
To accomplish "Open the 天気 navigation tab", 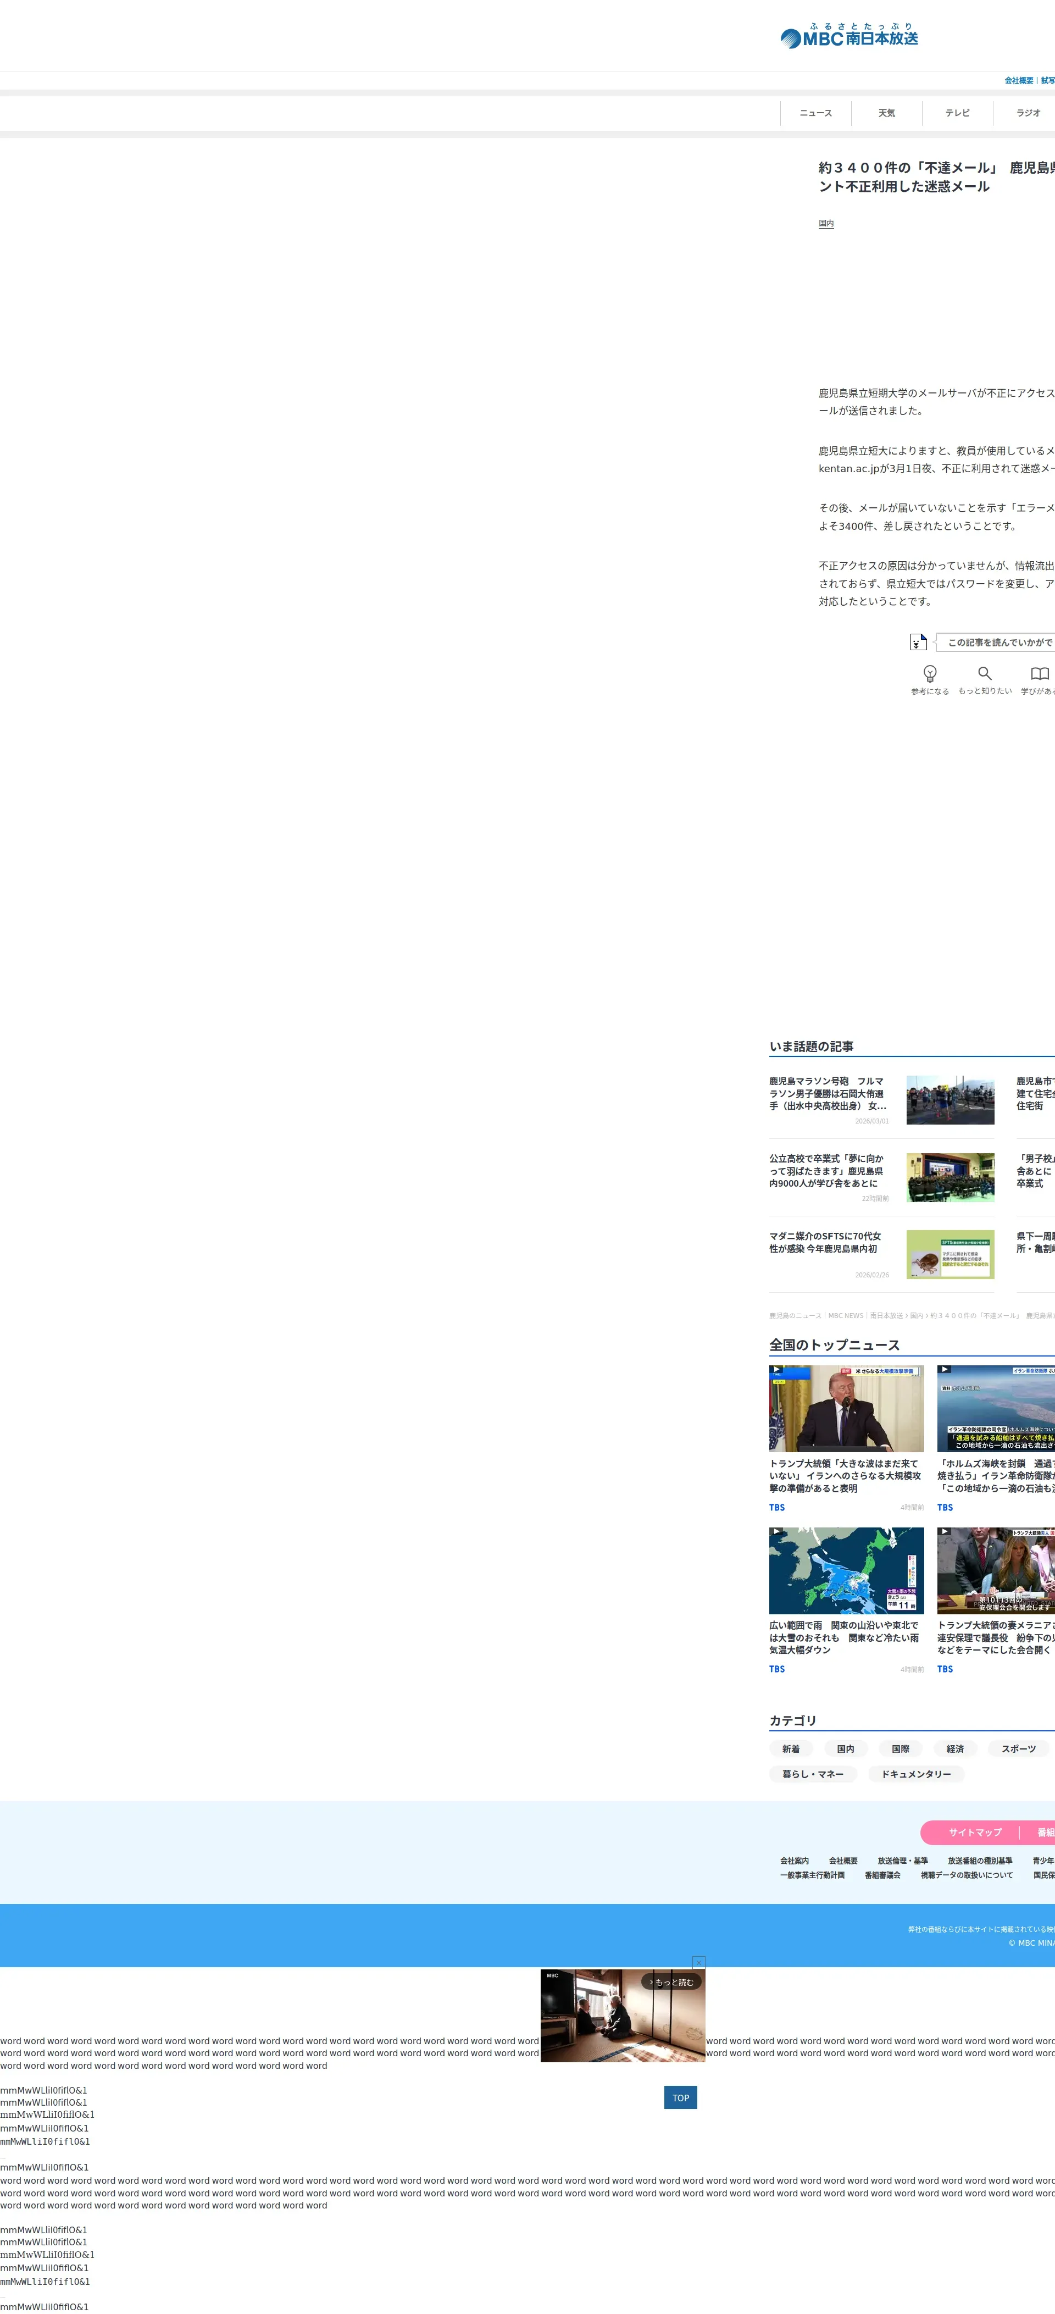I will pos(886,113).
